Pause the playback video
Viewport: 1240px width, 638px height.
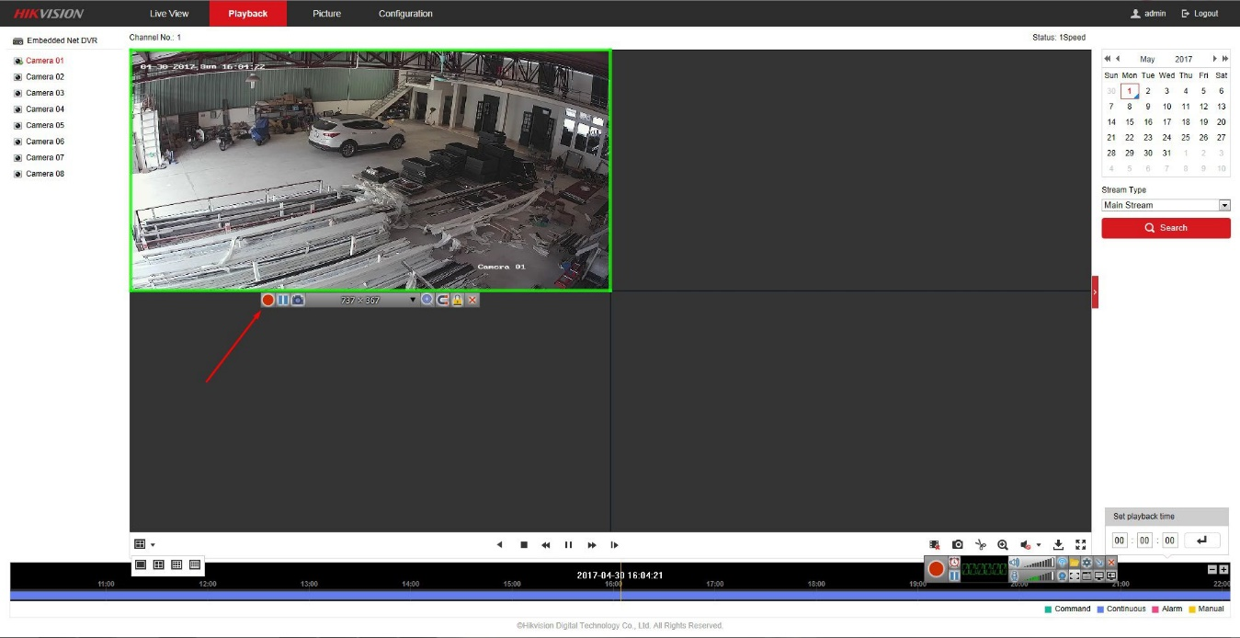(x=568, y=545)
